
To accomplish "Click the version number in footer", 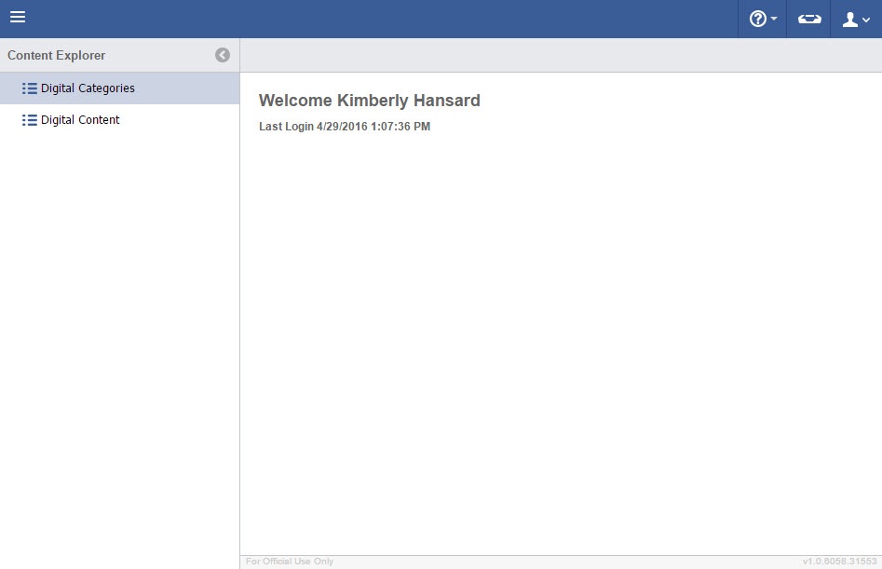I will (839, 562).
